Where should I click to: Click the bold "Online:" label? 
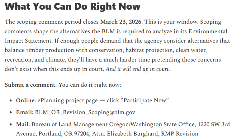click(x=26, y=100)
